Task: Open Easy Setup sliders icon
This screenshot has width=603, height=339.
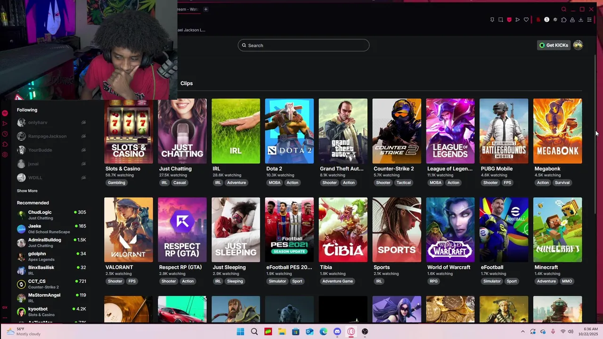Action: click(x=589, y=20)
